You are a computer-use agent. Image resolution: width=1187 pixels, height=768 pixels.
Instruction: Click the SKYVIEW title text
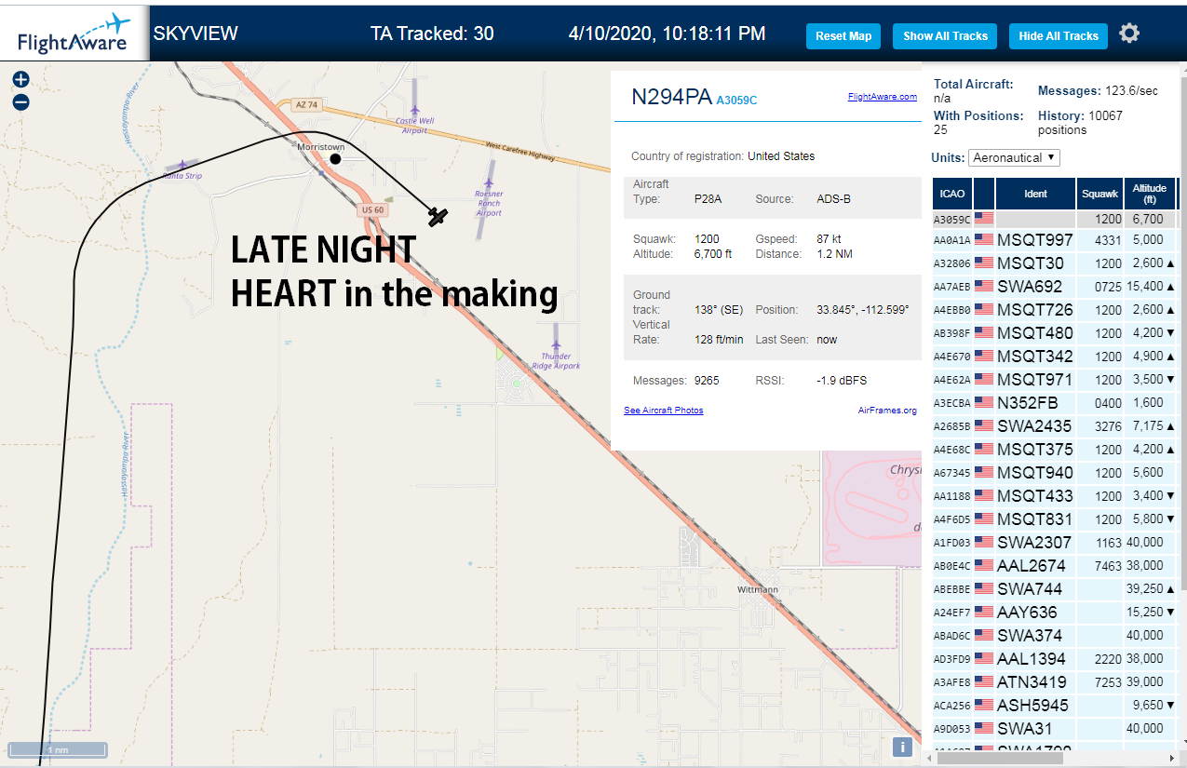pos(196,34)
